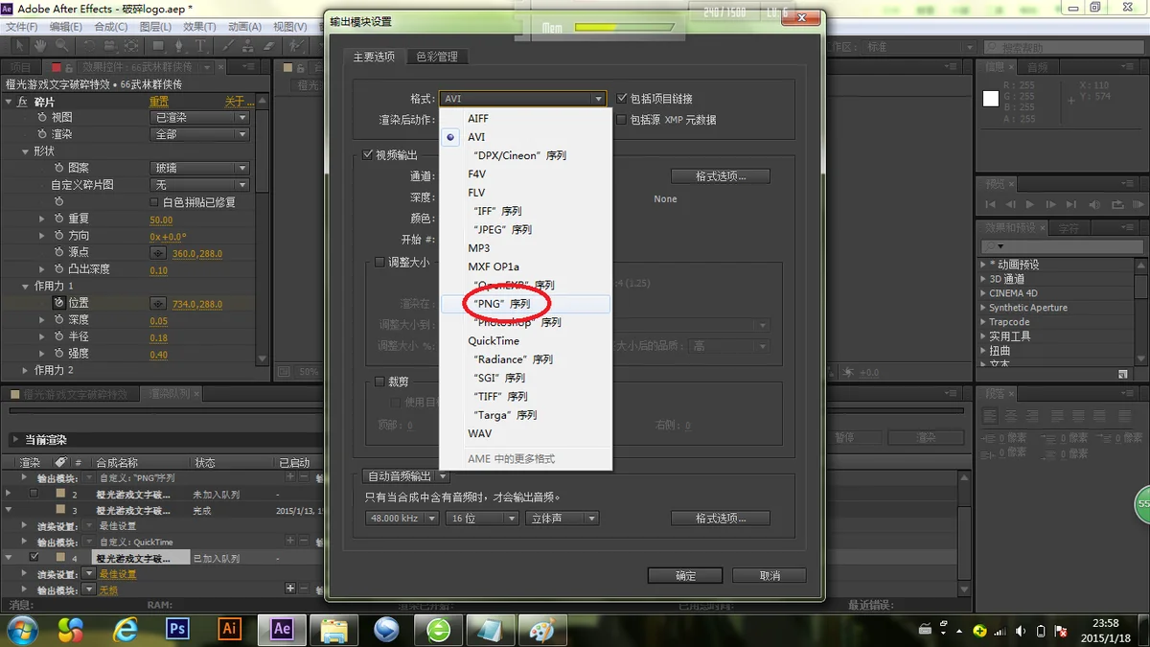
Task: Select the Hand tool
Action: [x=40, y=45]
